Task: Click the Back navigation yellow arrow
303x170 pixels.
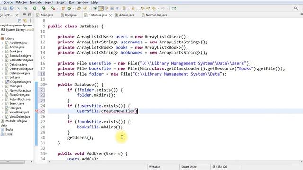Action: pyautogui.click(x=154, y=8)
